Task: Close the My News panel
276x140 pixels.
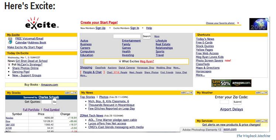Action: coord(192,92)
